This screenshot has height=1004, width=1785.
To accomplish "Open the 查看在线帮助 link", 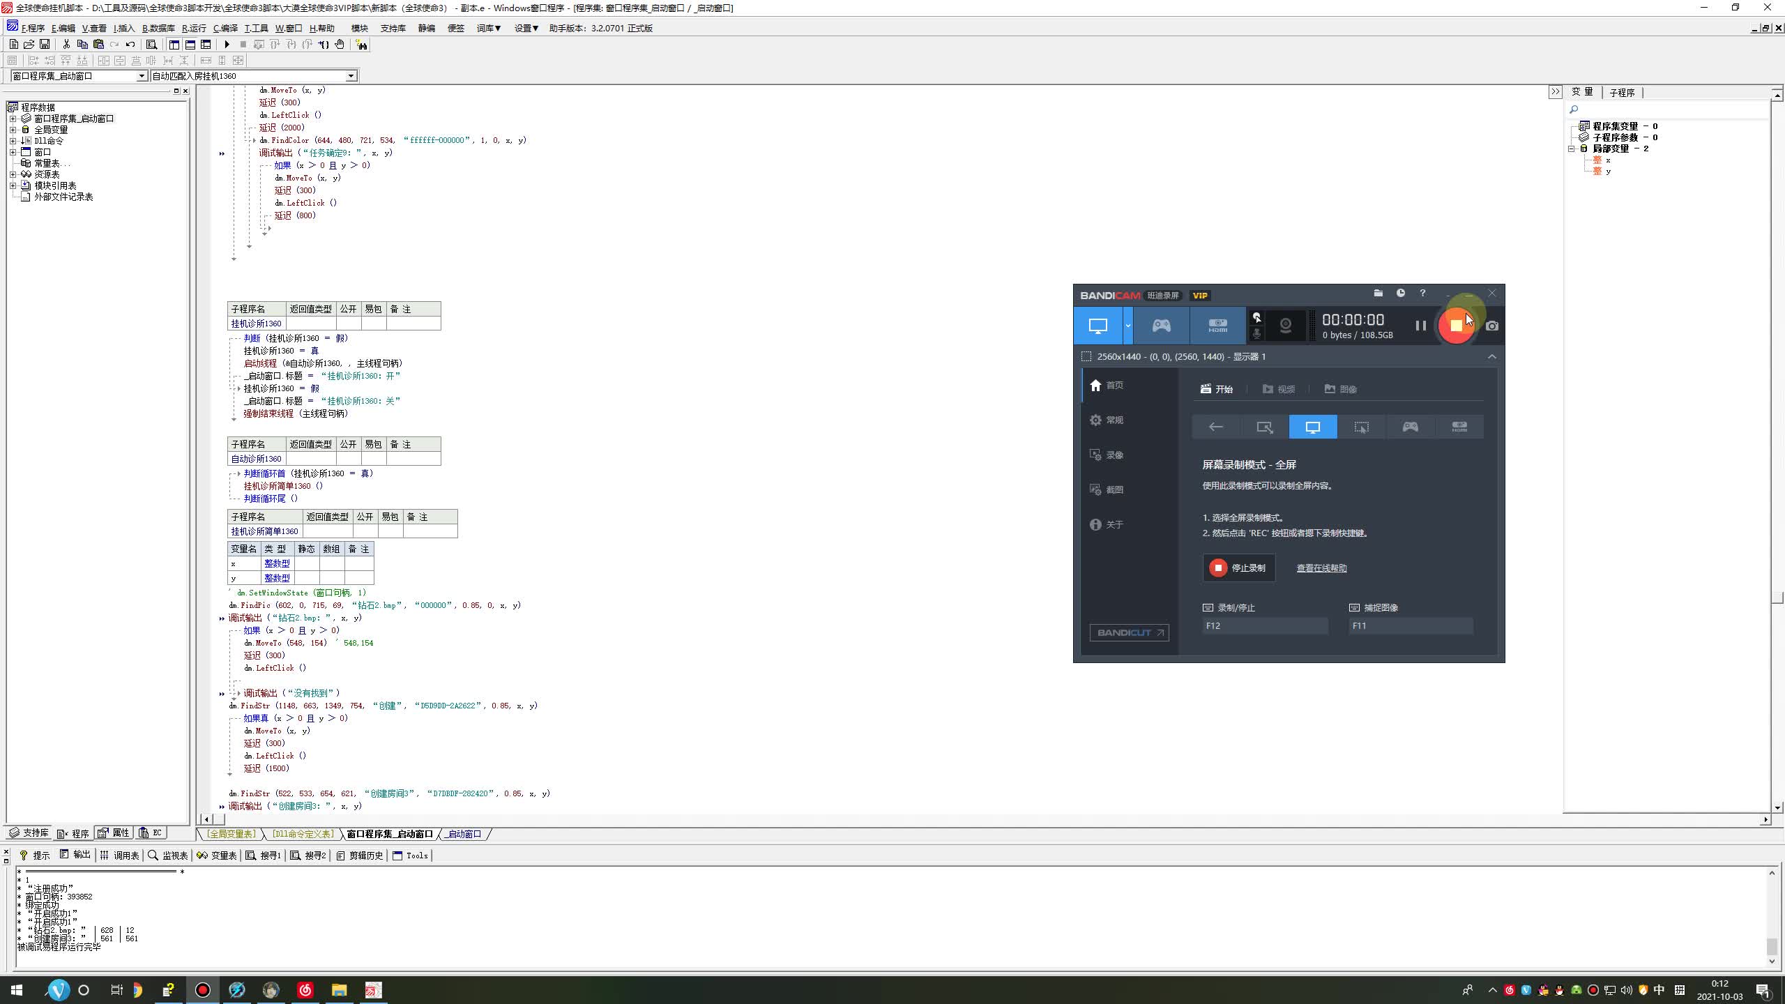I will pyautogui.click(x=1321, y=568).
